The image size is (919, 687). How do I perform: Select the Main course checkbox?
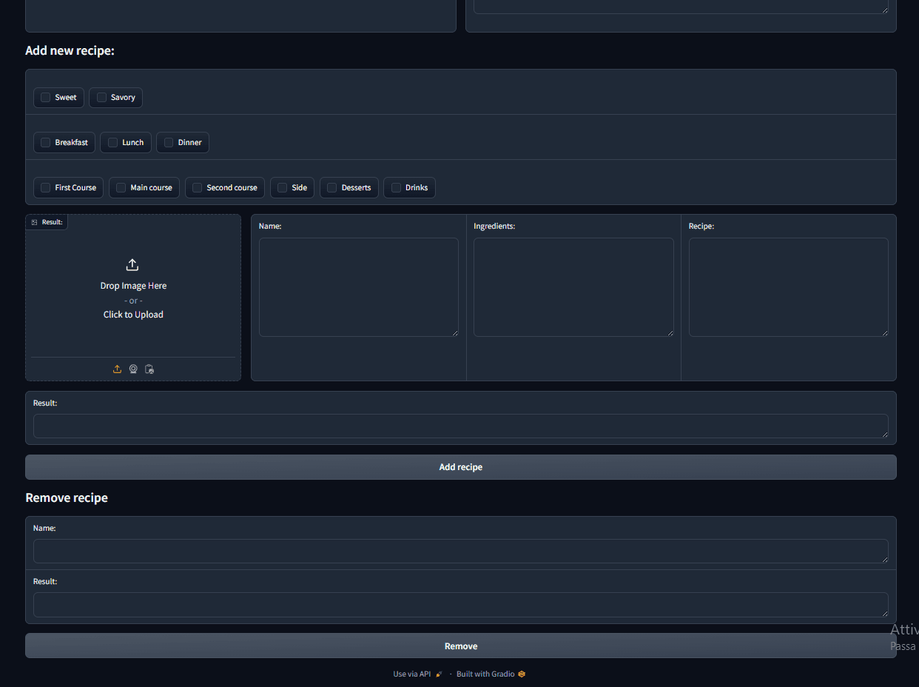click(121, 188)
